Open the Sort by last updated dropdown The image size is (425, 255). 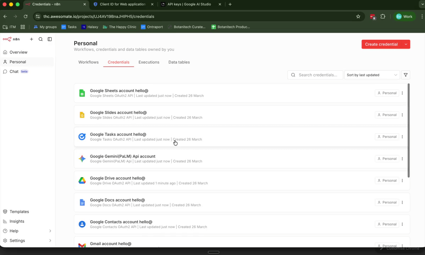371,75
